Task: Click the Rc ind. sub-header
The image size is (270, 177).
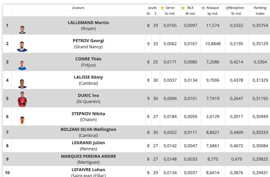Action: tap(236, 14)
